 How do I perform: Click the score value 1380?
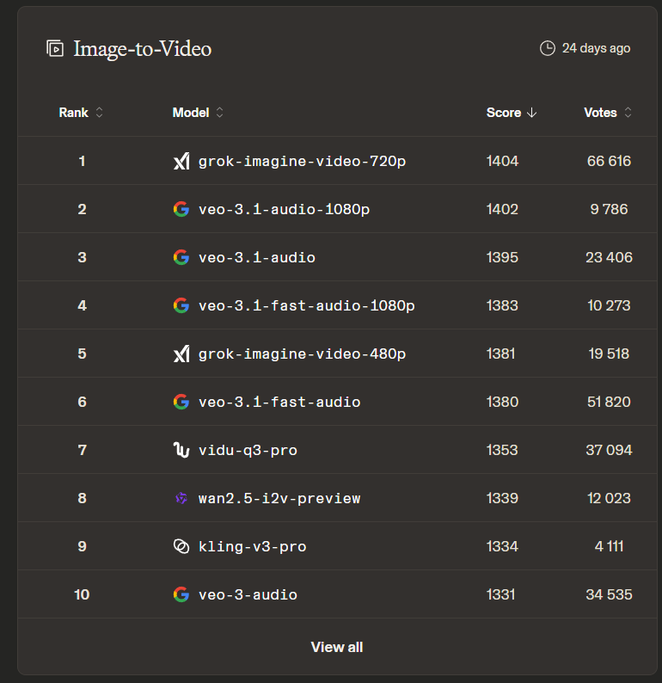coord(502,402)
